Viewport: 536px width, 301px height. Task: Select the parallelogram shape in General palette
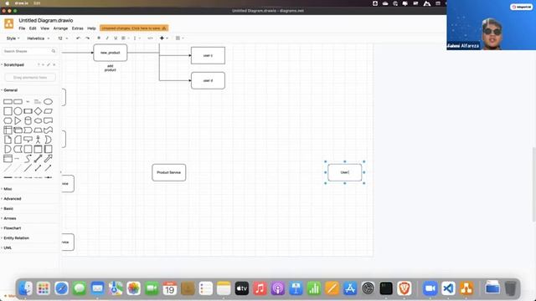49,111
